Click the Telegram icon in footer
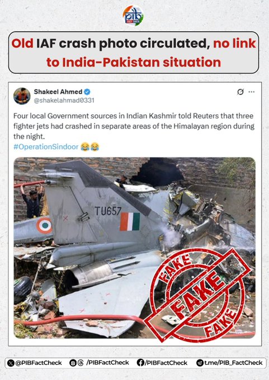The image size is (269, 380). (200, 363)
